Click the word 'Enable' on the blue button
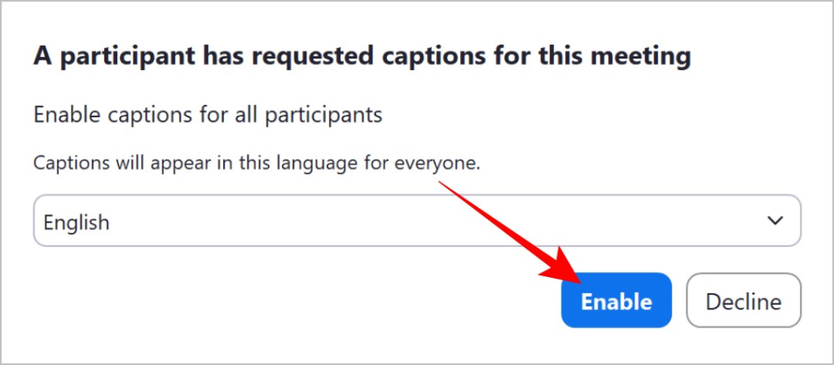Image resolution: width=834 pixels, height=365 pixels. 617,301
